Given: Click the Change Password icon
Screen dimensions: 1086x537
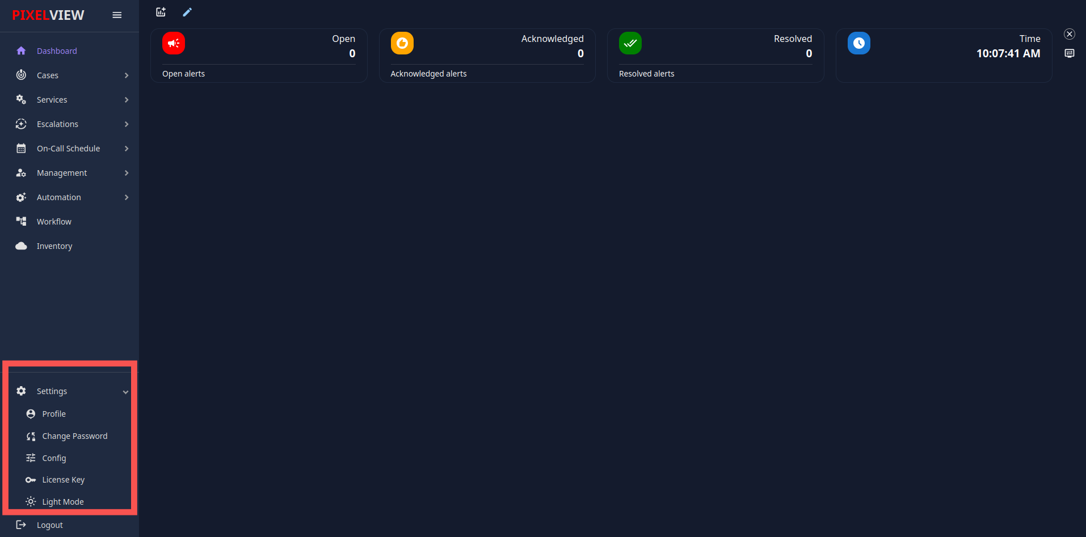Looking at the screenshot, I should (x=31, y=436).
